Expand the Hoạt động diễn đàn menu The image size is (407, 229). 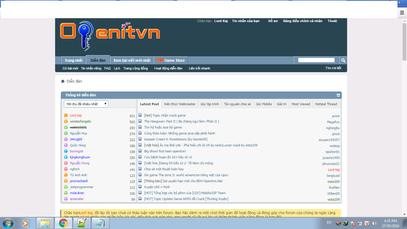tap(168, 68)
